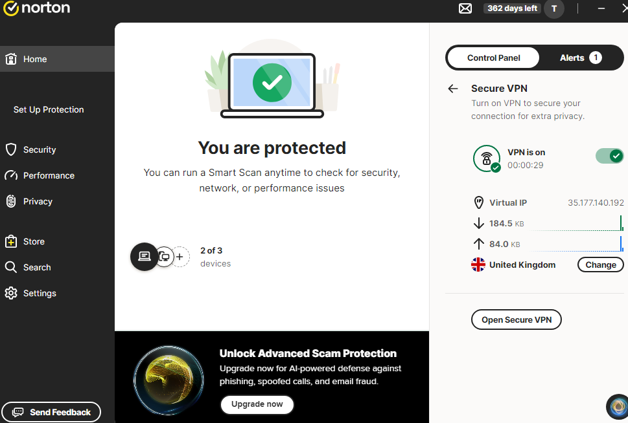The height and width of the screenshot is (423, 628).
Task: Click the 84.0 KB upload value
Action: click(505, 244)
